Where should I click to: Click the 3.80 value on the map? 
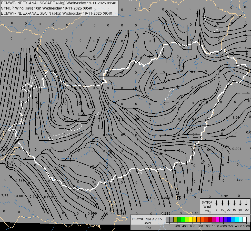[19, 196]
